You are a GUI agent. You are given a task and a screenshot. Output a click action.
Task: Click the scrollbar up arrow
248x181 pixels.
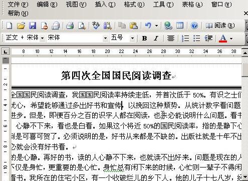point(245,53)
